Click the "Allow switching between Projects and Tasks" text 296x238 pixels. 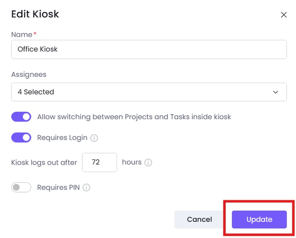(134, 117)
